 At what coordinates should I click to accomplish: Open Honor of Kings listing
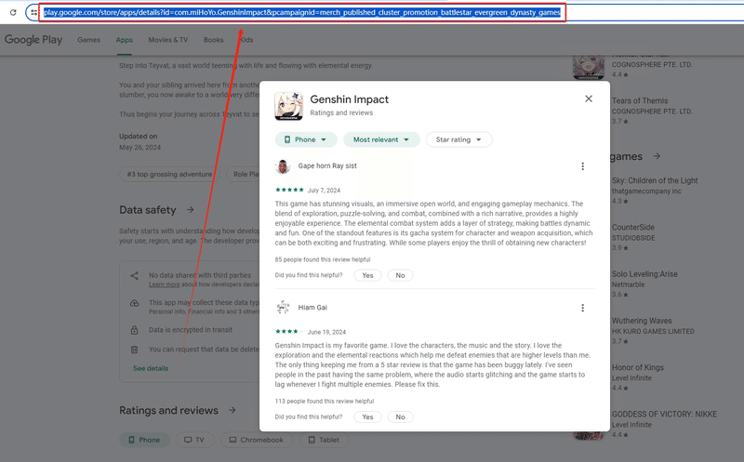point(638,377)
